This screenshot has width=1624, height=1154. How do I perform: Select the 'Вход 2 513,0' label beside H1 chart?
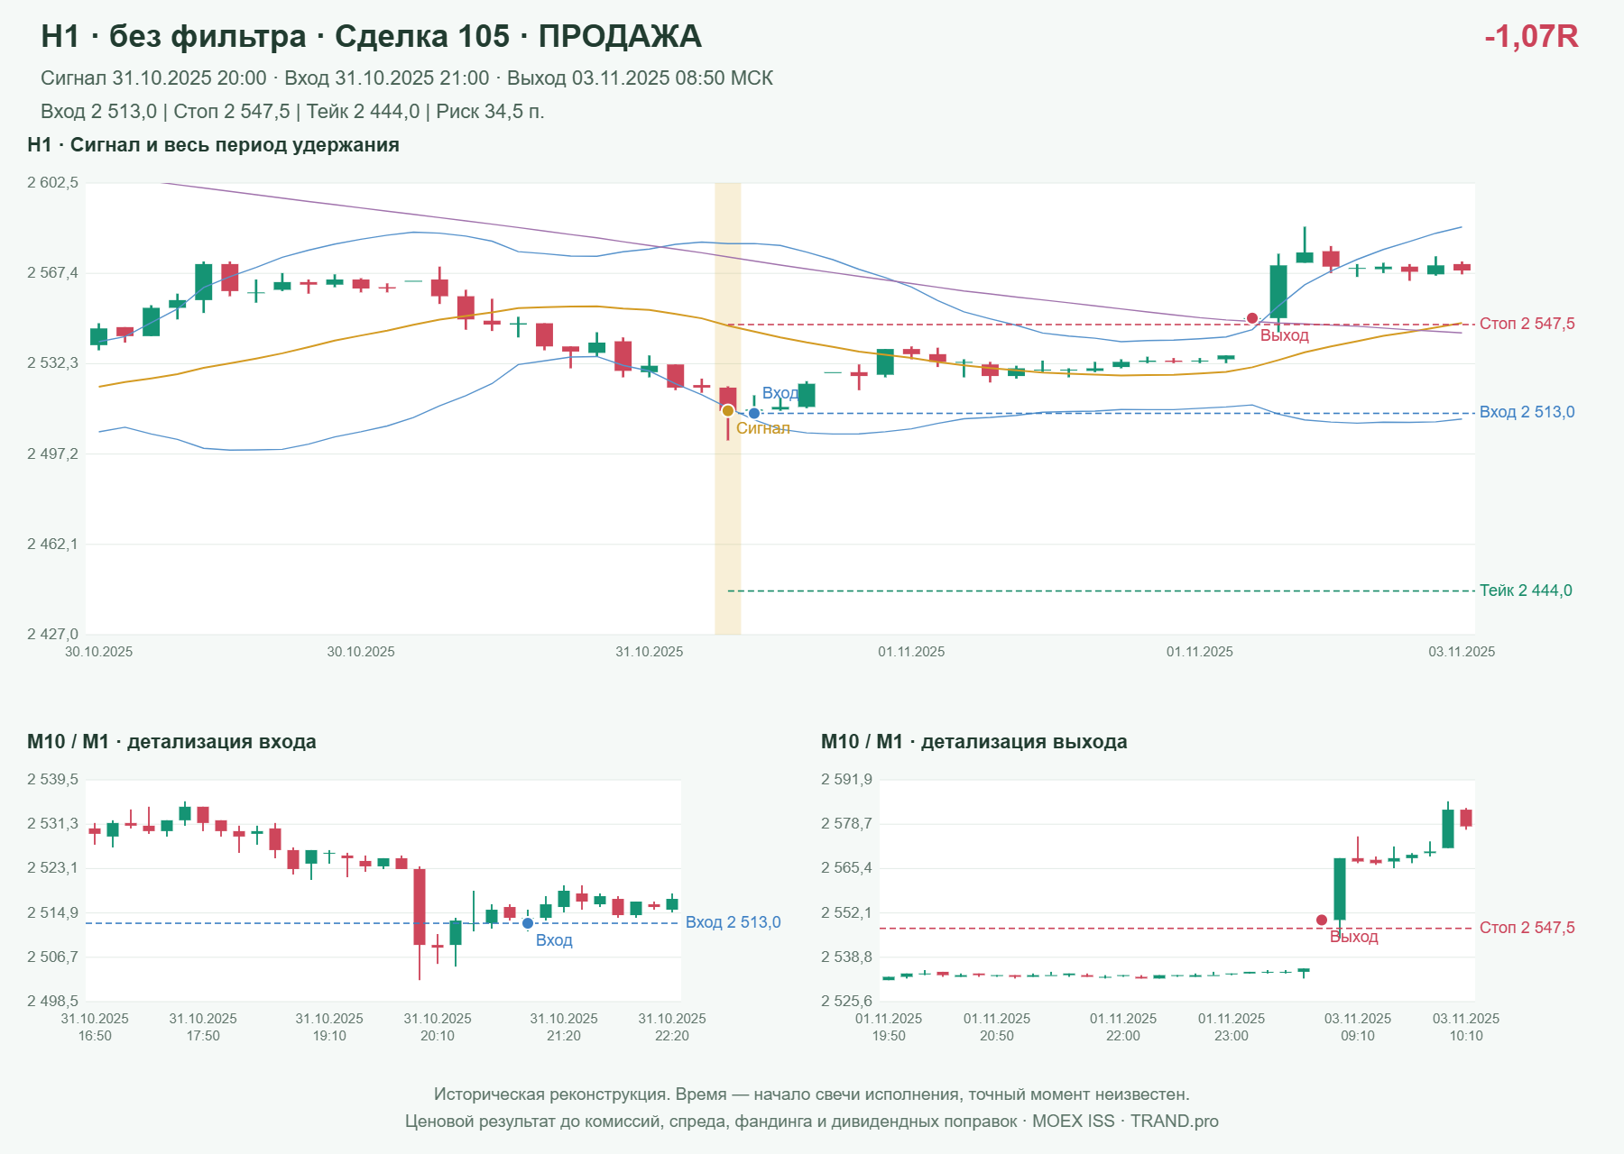click(1527, 412)
